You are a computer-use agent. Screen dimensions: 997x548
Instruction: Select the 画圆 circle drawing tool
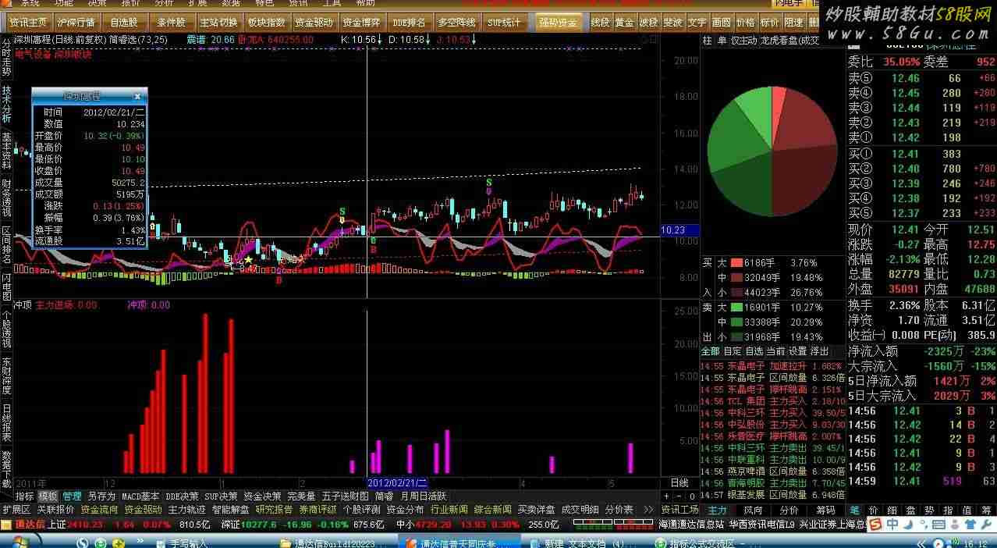click(722, 23)
